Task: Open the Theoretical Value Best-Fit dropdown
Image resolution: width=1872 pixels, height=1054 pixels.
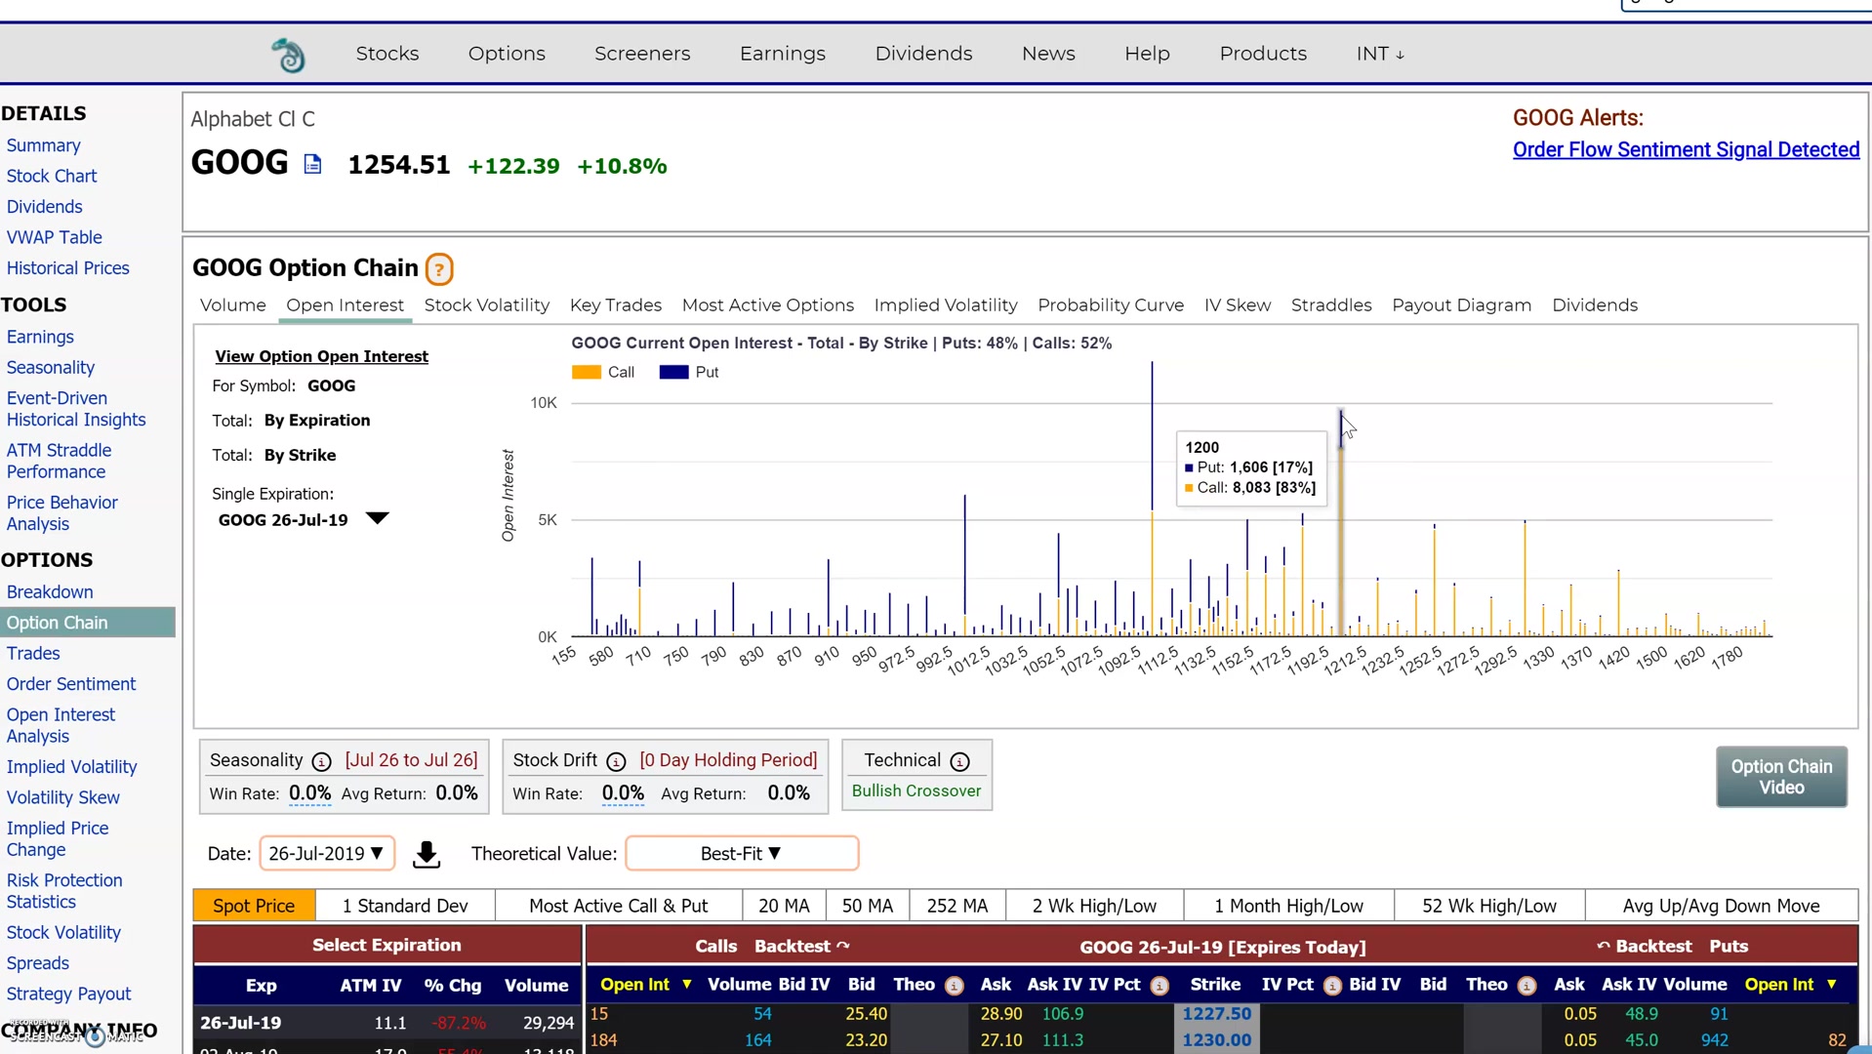Action: coord(741,853)
